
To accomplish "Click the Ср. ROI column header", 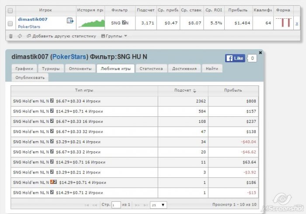I will point(214,10).
